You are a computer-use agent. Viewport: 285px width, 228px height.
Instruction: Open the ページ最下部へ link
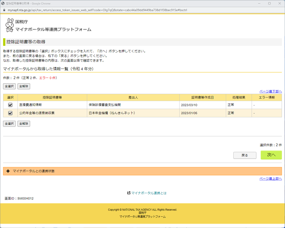point(270,91)
